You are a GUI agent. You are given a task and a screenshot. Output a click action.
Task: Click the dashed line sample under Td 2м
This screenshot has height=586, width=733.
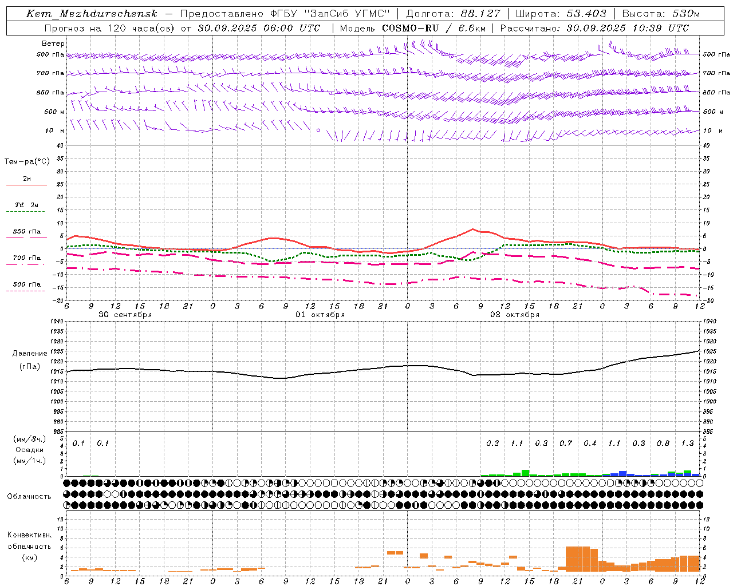point(25,212)
